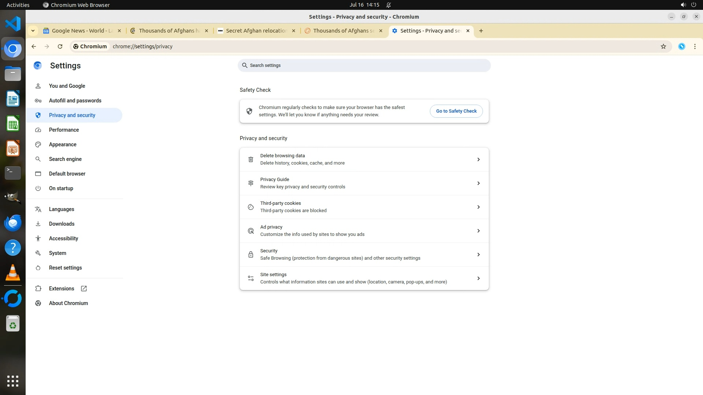The height and width of the screenshot is (395, 703).
Task: Open the new tab plus button
Action: (x=481, y=31)
